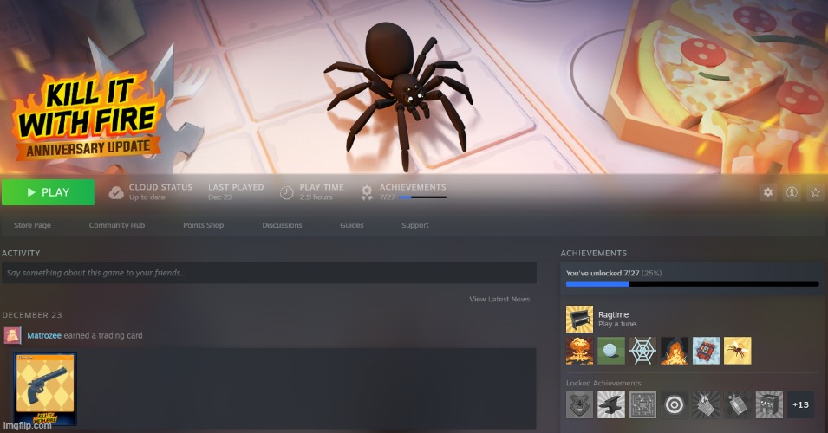Click the spider in the hero banner
Image resolution: width=828 pixels, height=433 pixels.
[x=399, y=95]
